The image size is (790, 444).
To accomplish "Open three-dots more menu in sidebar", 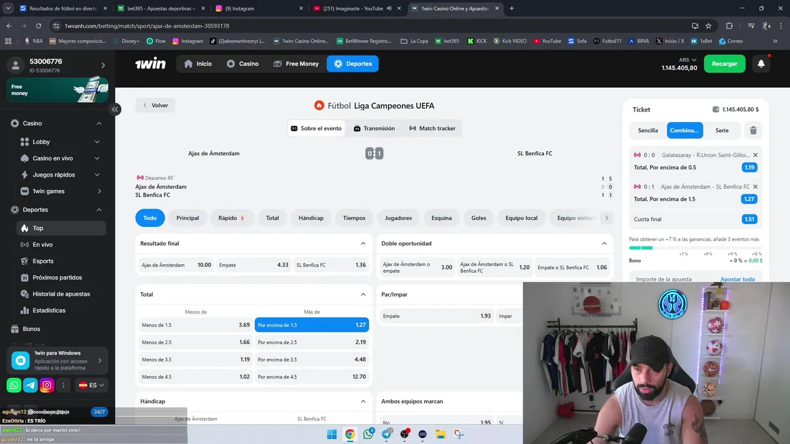I will point(63,385).
